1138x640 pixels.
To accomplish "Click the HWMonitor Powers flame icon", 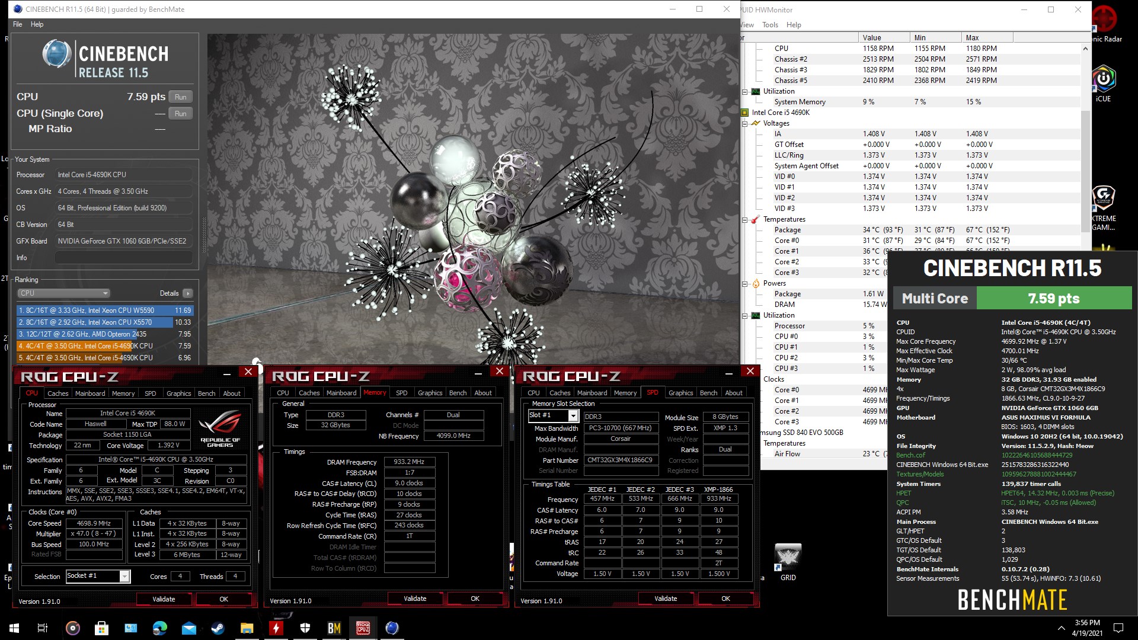I will click(x=756, y=283).
